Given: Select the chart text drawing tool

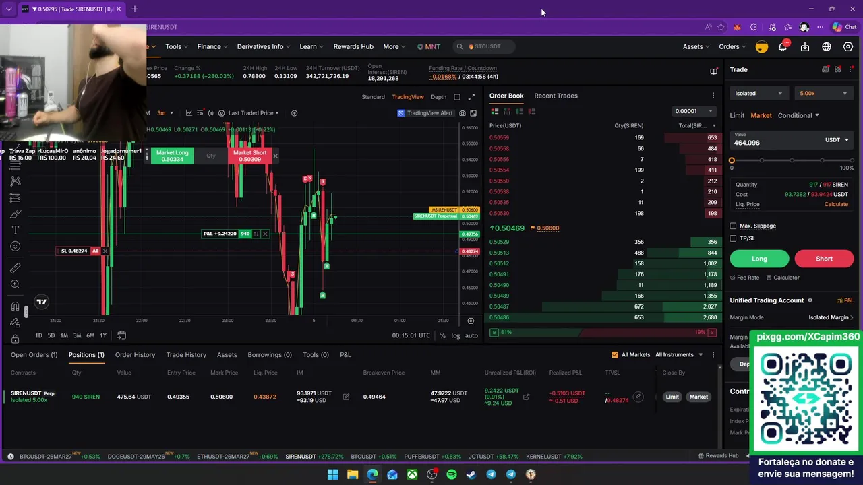Looking at the screenshot, I should coord(15,230).
